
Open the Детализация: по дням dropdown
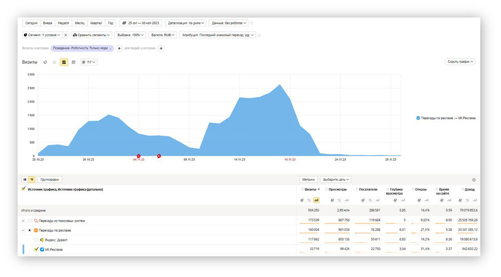point(186,23)
